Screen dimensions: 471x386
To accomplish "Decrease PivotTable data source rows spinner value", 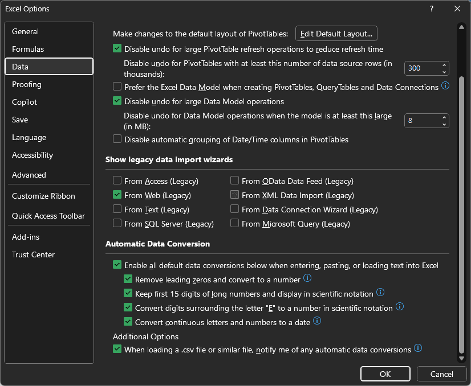I will [444, 72].
